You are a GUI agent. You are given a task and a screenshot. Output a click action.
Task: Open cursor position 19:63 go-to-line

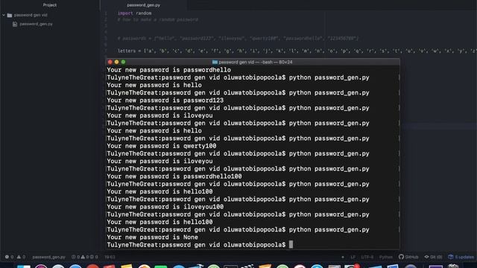pyautogui.click(x=110, y=257)
